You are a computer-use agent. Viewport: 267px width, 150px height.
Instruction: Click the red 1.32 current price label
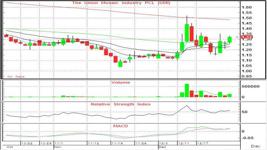pyautogui.click(x=247, y=37)
